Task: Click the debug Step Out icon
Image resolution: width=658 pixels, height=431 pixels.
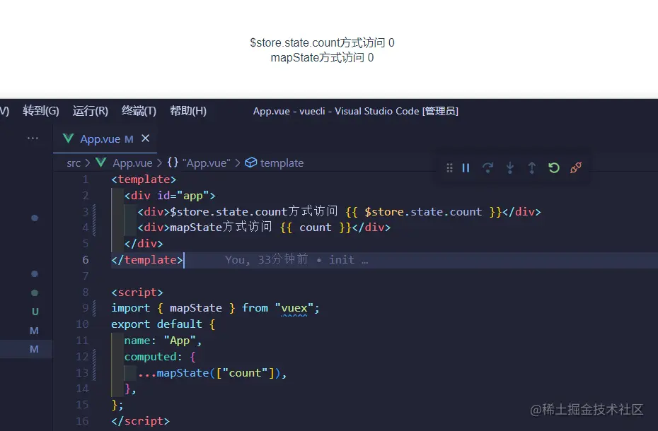Action: pyautogui.click(x=531, y=167)
